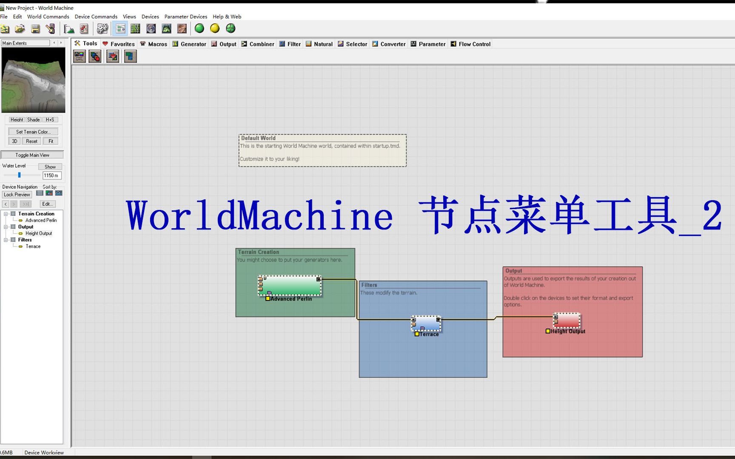Image resolution: width=735 pixels, height=459 pixels.
Task: Show the water level
Action: [x=50, y=167]
